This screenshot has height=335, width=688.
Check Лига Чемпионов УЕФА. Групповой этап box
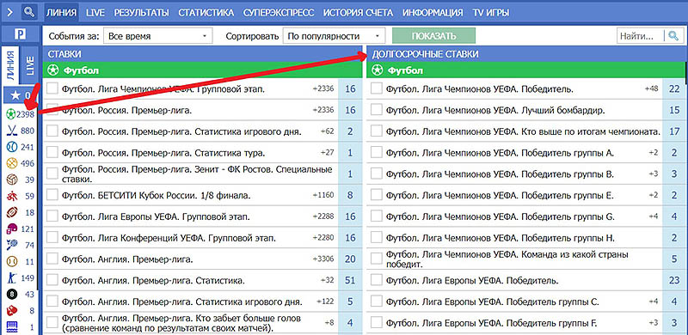click(52, 89)
